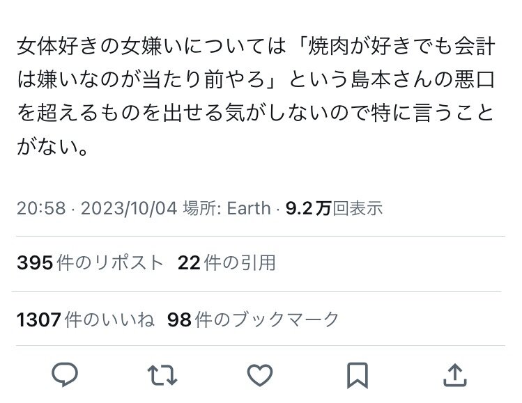This screenshot has width=522, height=403.
Task: Open share menu with upload arrow icon
Action: coord(454,376)
